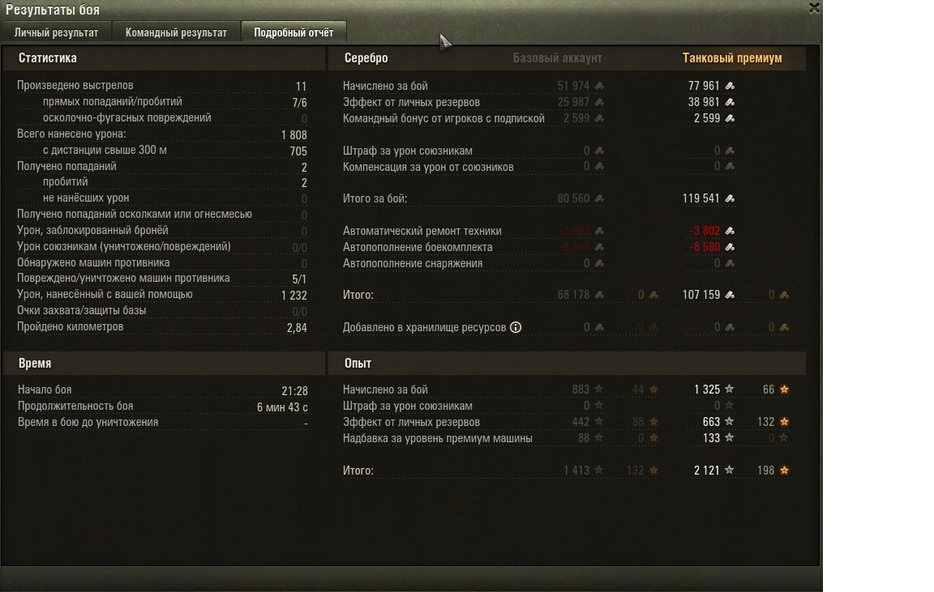The width and height of the screenshot is (934, 592).
Task: Click gold star beside 132 reserves effect
Action: 785,421
